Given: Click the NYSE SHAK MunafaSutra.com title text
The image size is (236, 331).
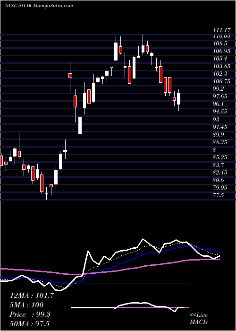Looking at the screenshot, I should click(39, 6).
